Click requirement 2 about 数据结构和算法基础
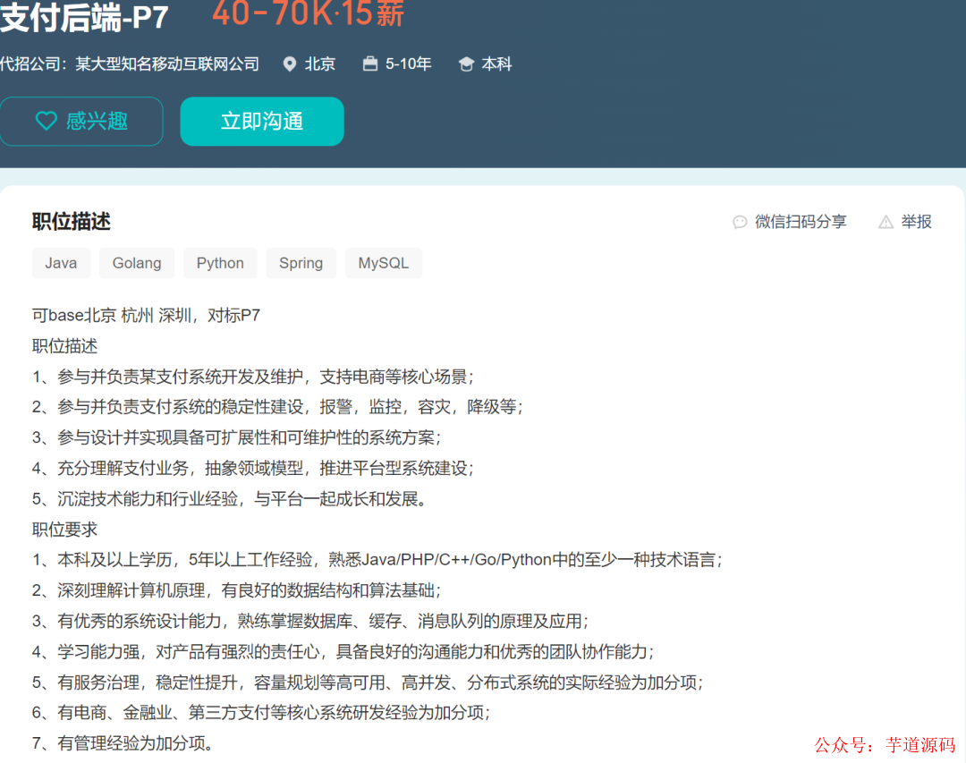This screenshot has width=966, height=763. tap(236, 590)
